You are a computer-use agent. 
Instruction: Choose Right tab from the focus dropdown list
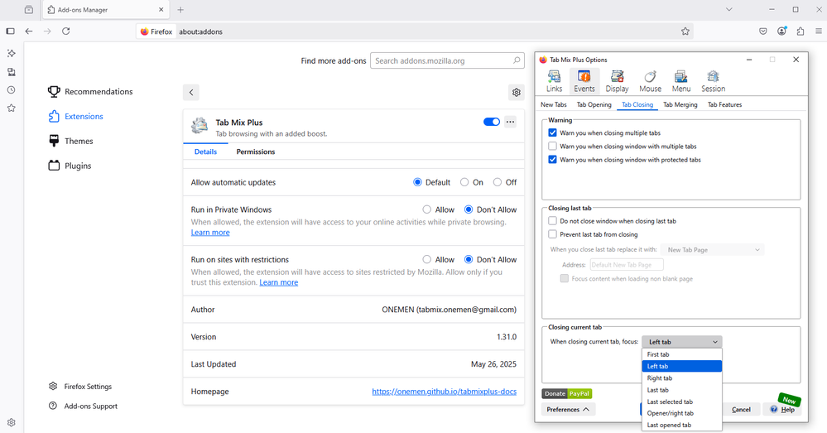pos(660,378)
